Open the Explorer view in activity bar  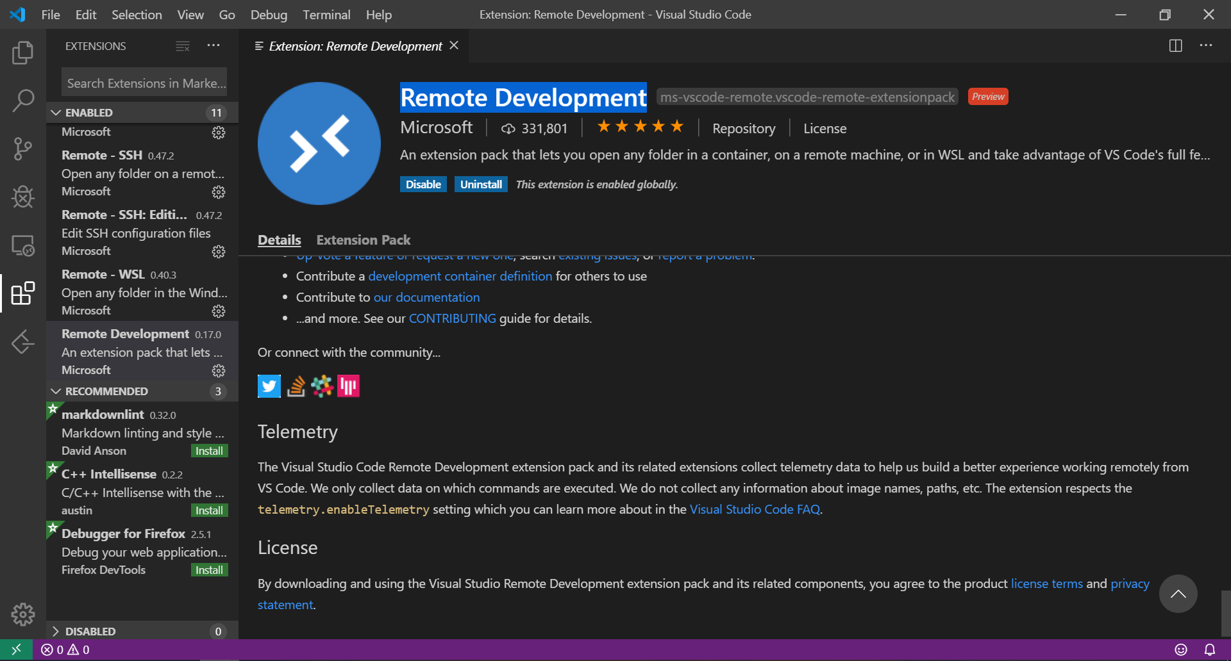(x=23, y=53)
